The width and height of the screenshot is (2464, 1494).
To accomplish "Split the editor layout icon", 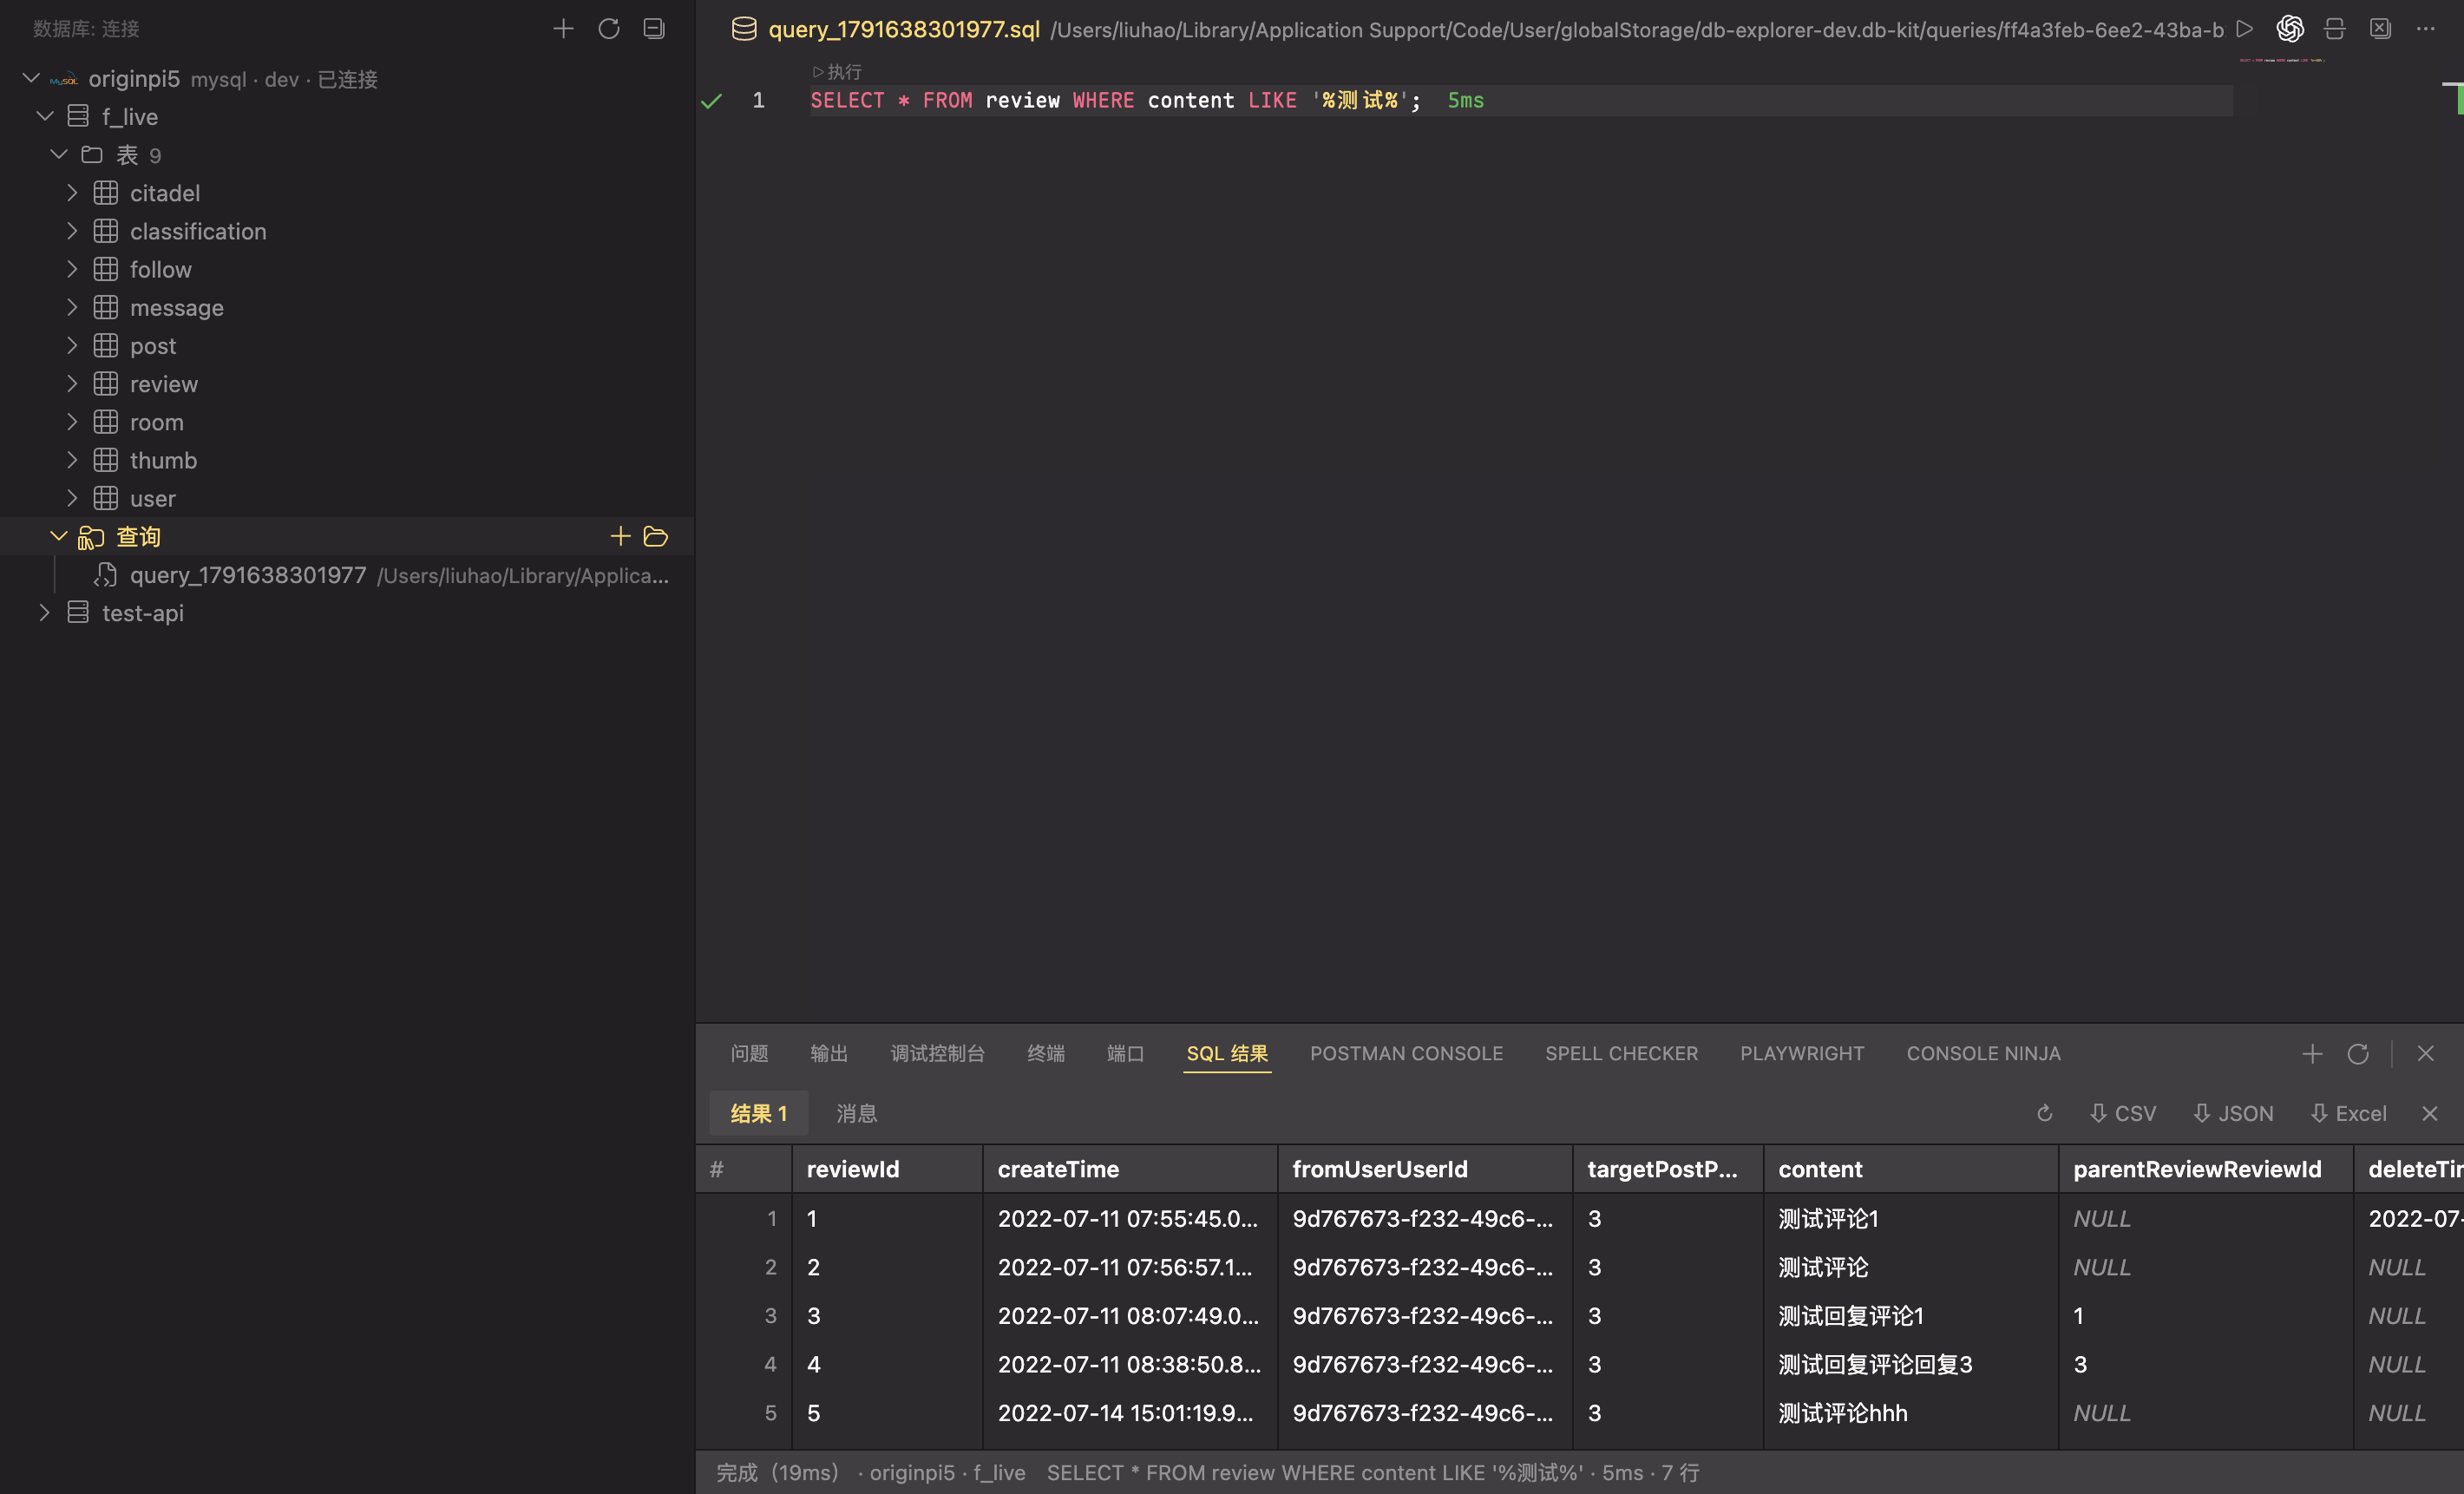I will click(2335, 29).
